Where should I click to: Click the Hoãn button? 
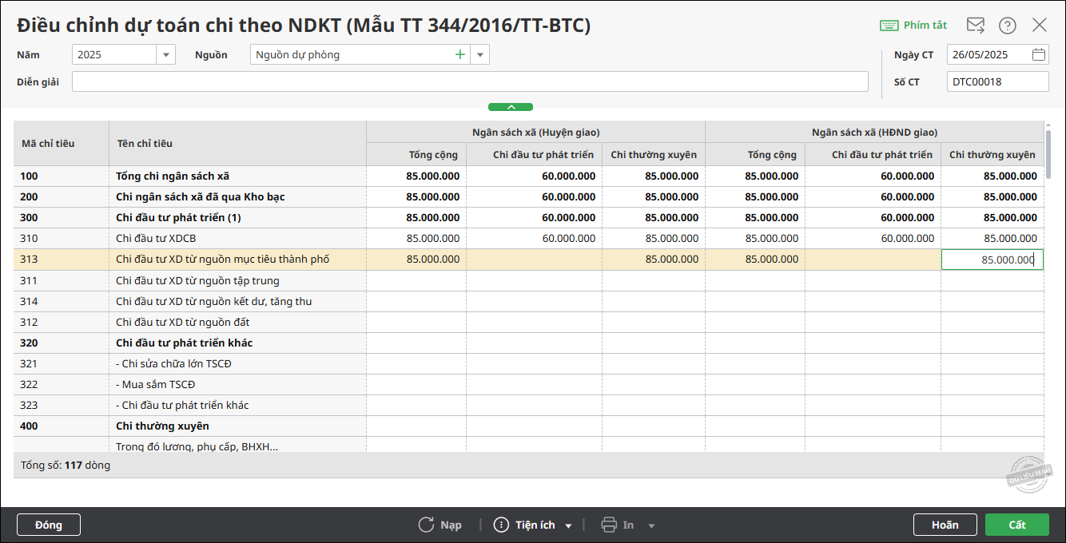945,525
